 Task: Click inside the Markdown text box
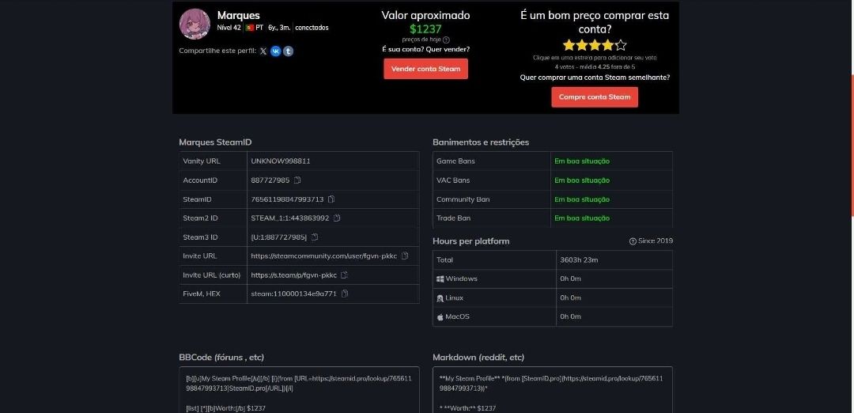click(x=553, y=389)
